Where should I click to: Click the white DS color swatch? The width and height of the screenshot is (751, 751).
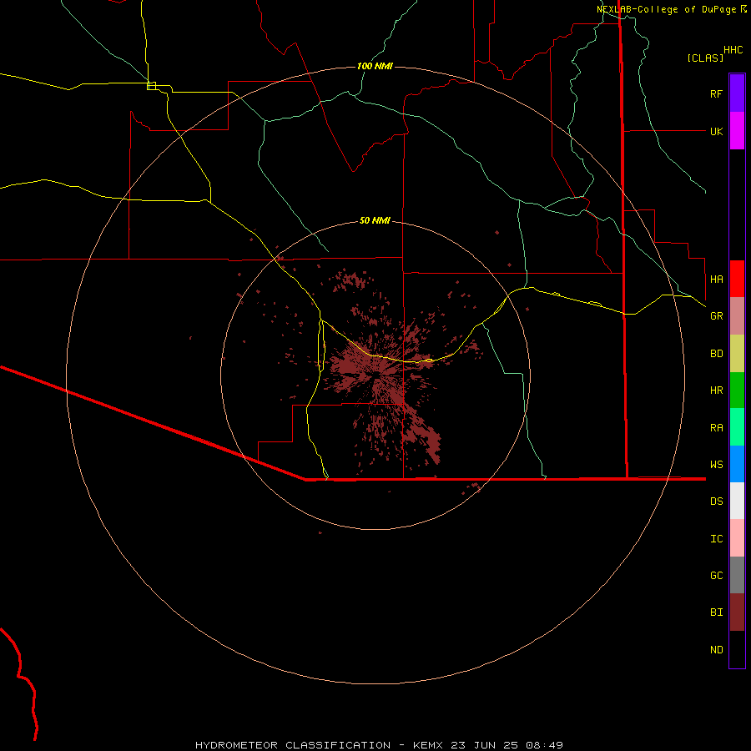coord(737,501)
